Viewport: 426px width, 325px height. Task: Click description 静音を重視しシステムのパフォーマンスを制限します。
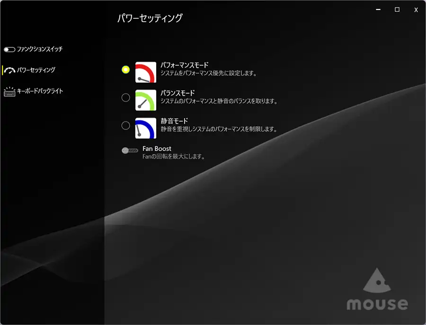click(219, 129)
